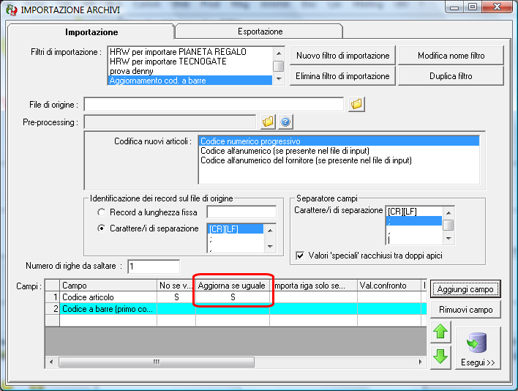The image size is (518, 391).
Task: Toggle Valori 'speciali' racchiusi tra doppi apici
Action: pos(300,256)
